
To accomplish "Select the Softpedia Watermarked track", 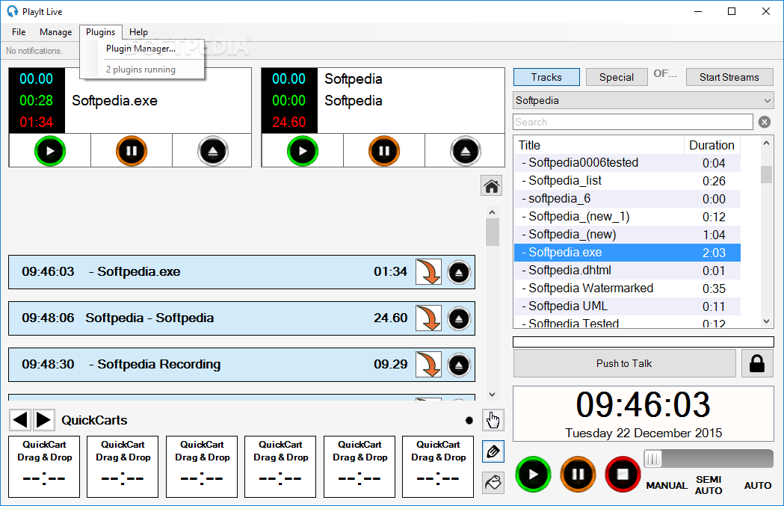I will pos(628,289).
